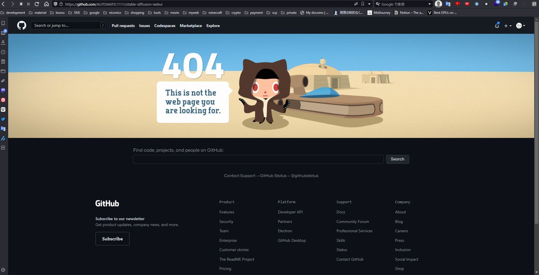Open Explore in GitHub header
Screen dimensions: 539x275
(213, 26)
